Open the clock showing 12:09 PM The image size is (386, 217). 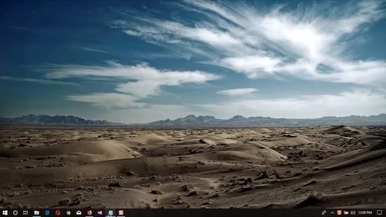click(365, 213)
